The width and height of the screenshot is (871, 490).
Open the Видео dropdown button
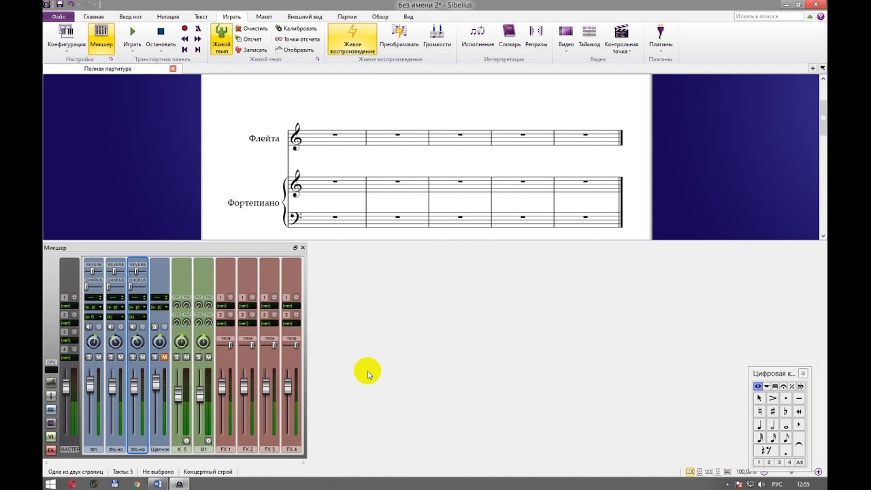coord(566,37)
